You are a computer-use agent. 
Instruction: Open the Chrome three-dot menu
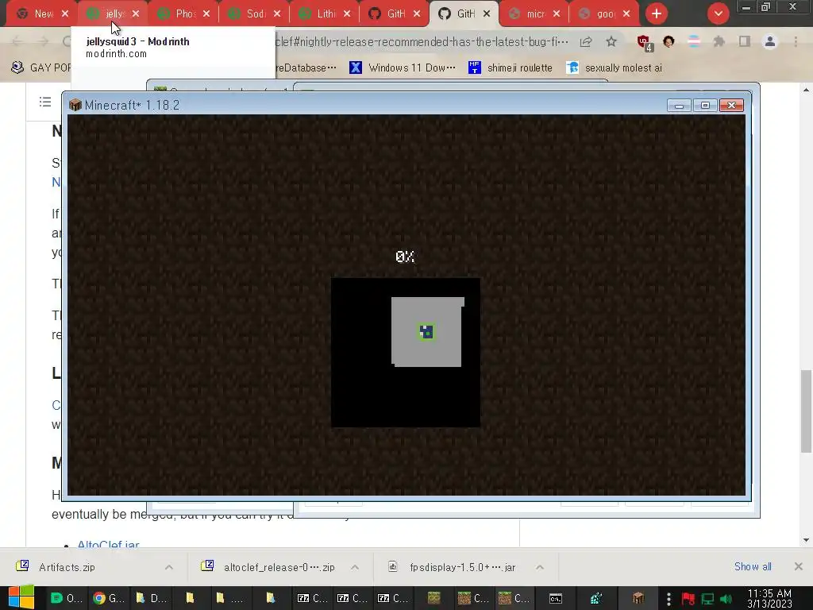tap(796, 41)
